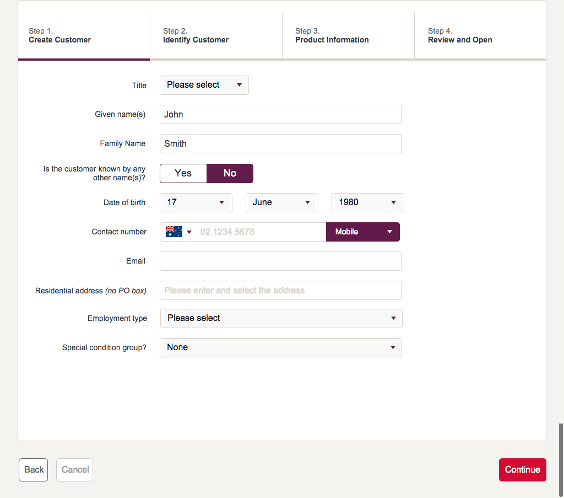Switch to Step 3 Product Information tab

[x=348, y=36]
